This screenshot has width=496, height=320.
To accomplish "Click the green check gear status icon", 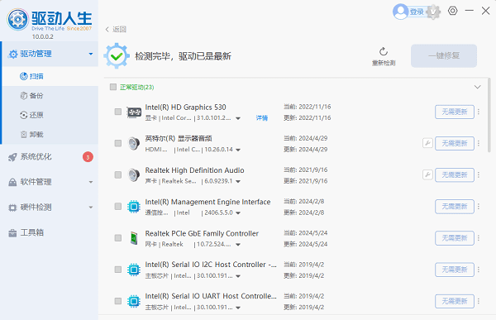I will click(x=117, y=56).
